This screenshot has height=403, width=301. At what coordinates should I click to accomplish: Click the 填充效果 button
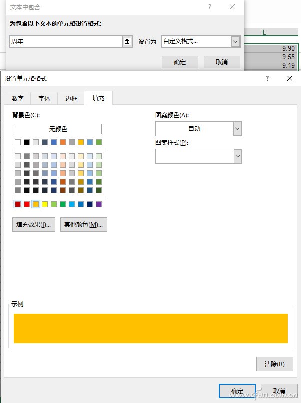tap(34, 225)
